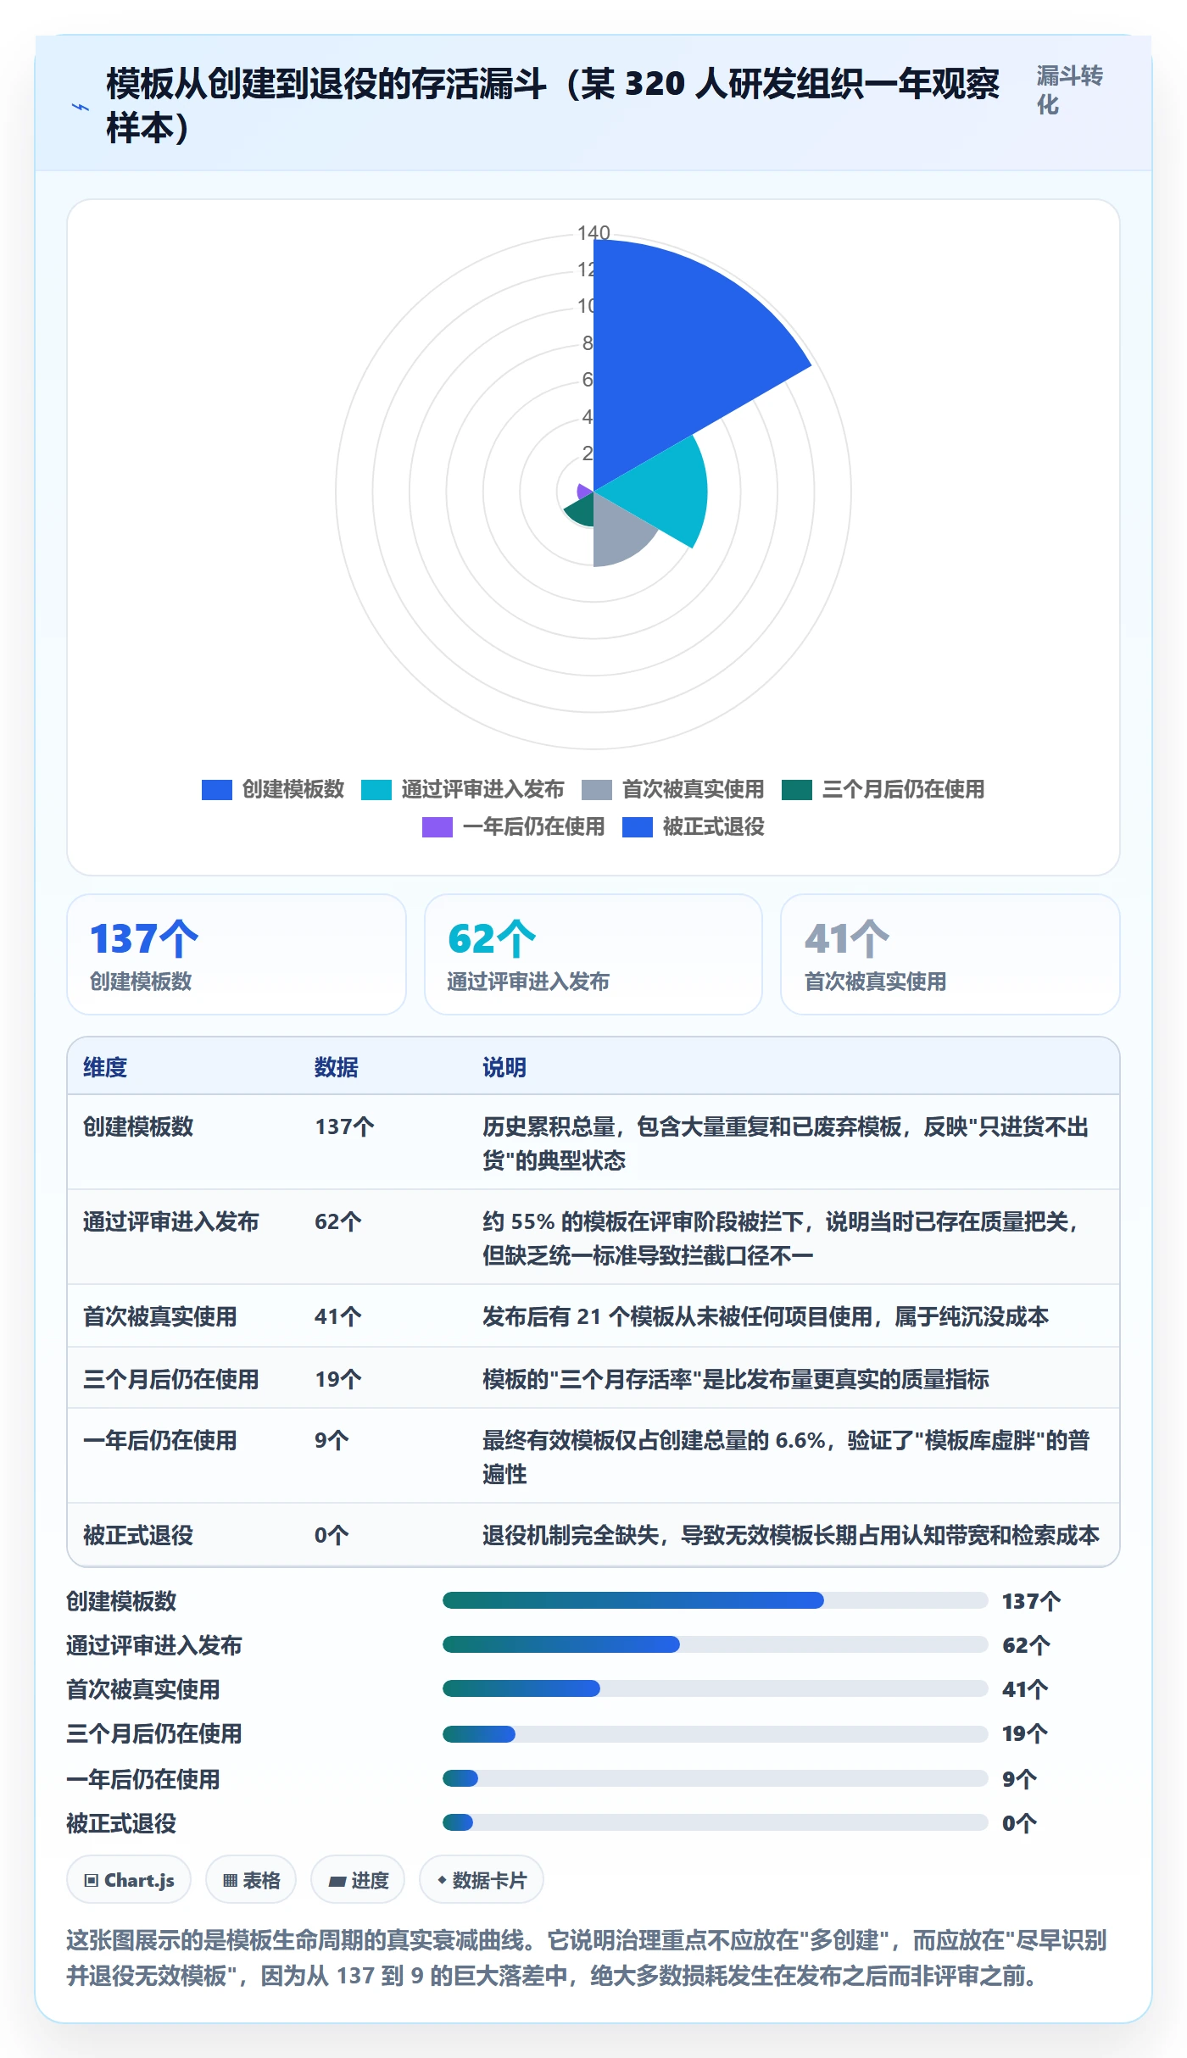Image resolution: width=1187 pixels, height=2058 pixels.
Task: Click the 数据卡片 tag chip
Action: click(x=482, y=1880)
